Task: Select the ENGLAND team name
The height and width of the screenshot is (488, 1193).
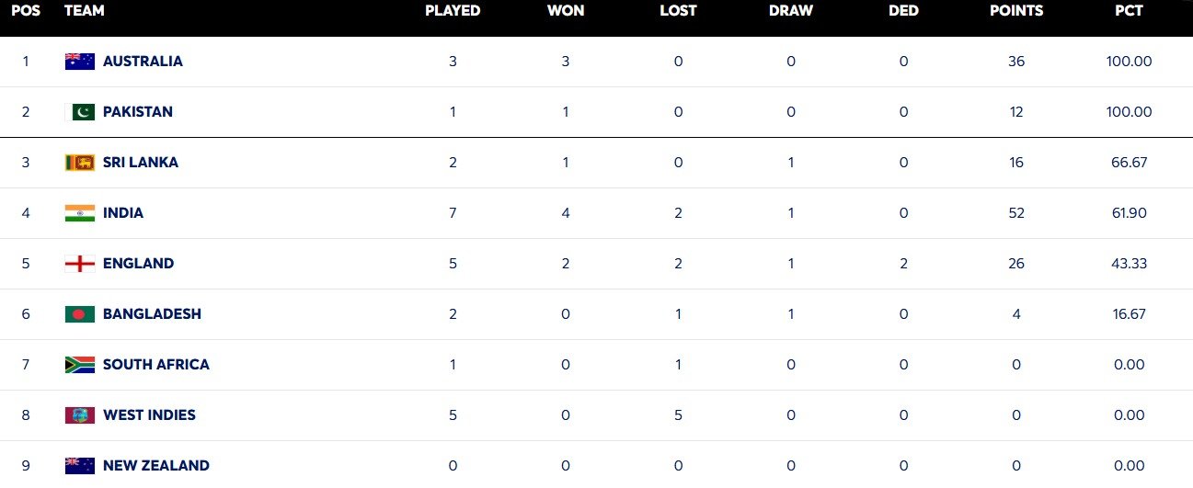Action: tap(138, 264)
